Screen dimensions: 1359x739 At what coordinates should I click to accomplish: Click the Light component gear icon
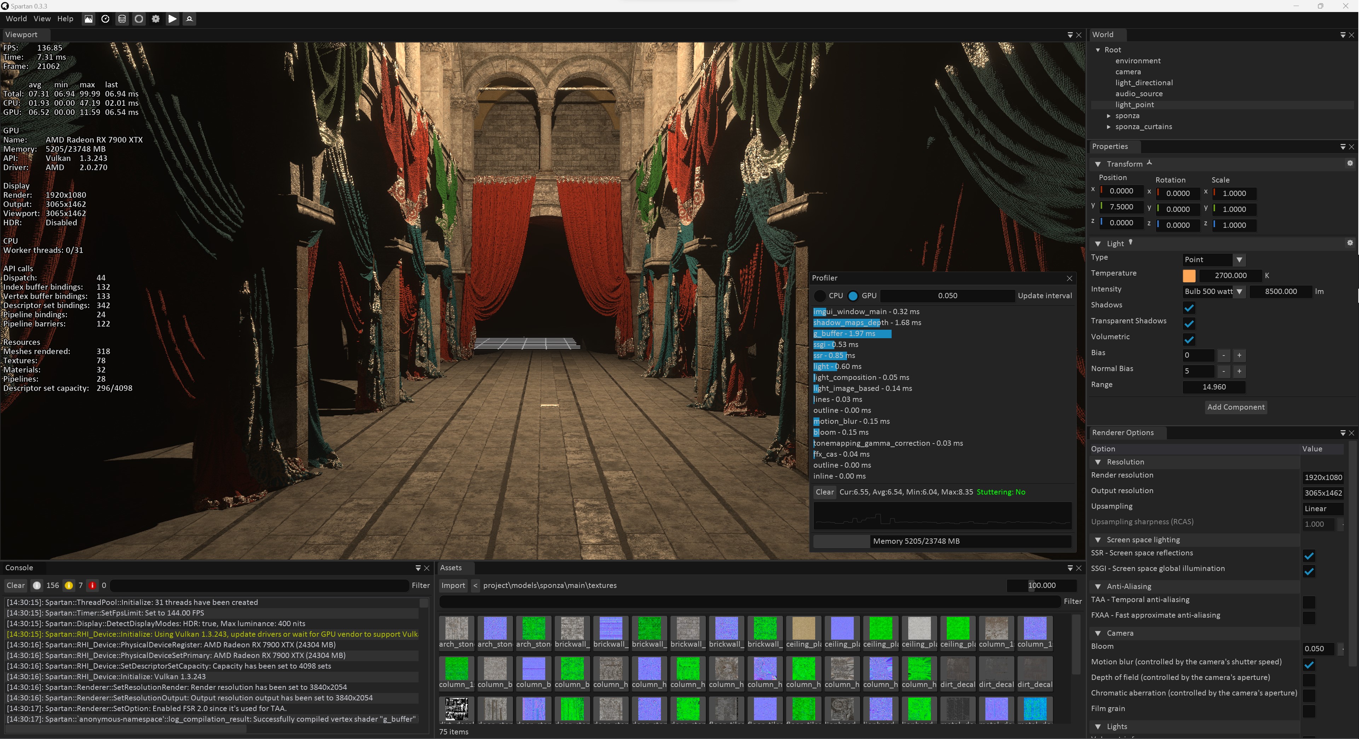(x=1349, y=243)
